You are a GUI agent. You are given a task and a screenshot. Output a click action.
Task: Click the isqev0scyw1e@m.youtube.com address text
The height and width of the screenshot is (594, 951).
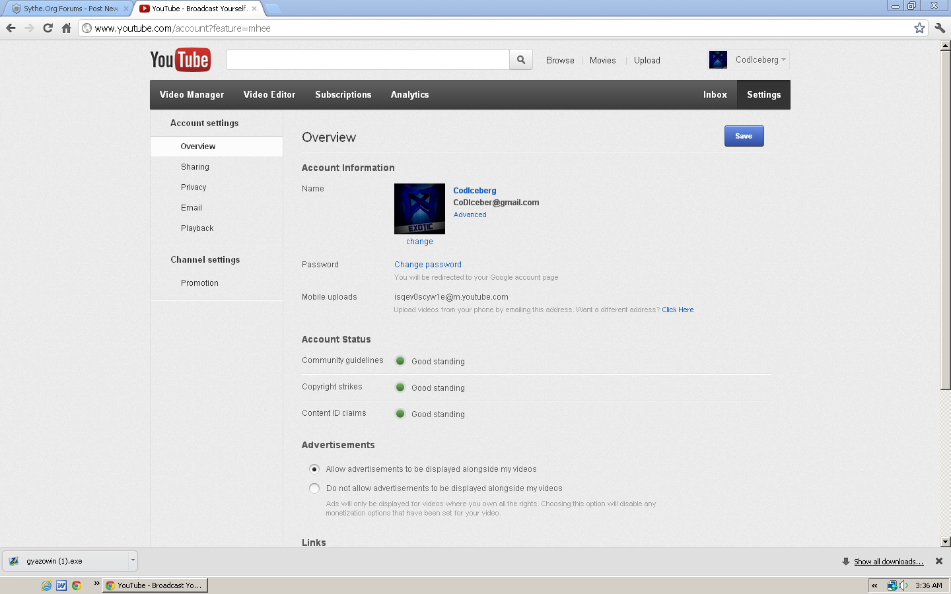point(451,297)
